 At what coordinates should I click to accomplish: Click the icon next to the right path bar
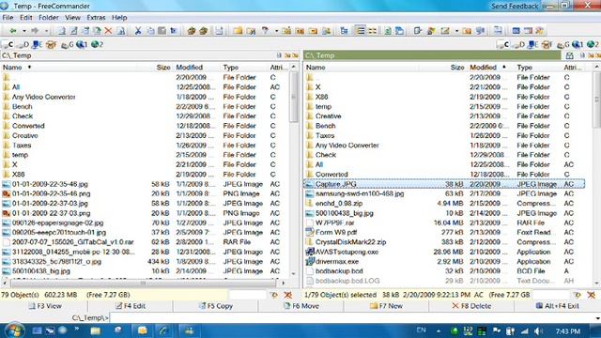coord(570,55)
